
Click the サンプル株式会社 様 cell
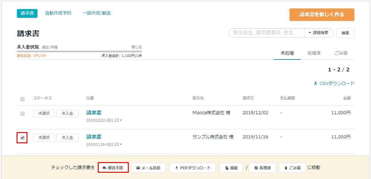pos(213,137)
